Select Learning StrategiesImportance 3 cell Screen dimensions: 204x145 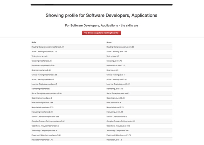click(44, 84)
